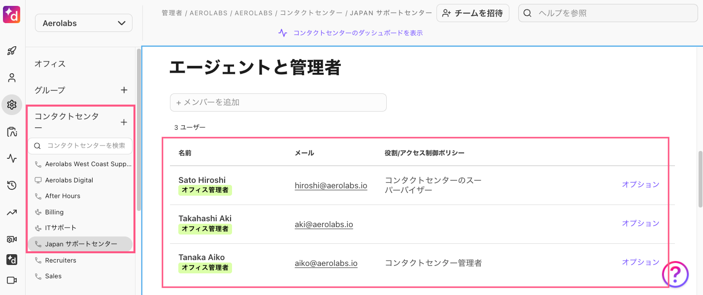Click the メンバーを追加 input field
This screenshot has width=703, height=295.
pos(278,102)
